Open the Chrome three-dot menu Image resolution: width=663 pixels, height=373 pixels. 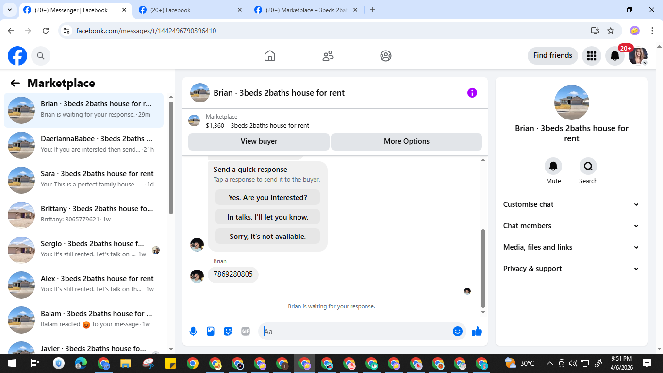coord(652,31)
